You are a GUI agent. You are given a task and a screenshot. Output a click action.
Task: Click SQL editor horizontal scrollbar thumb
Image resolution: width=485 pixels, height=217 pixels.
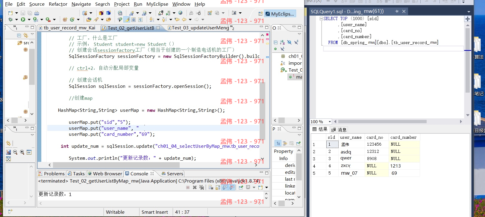pyautogui.click(x=382, y=122)
